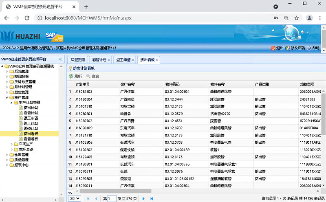This screenshot has height=202, width=326.
Task: Click the red 退出 logout icon
Action: 273,48
